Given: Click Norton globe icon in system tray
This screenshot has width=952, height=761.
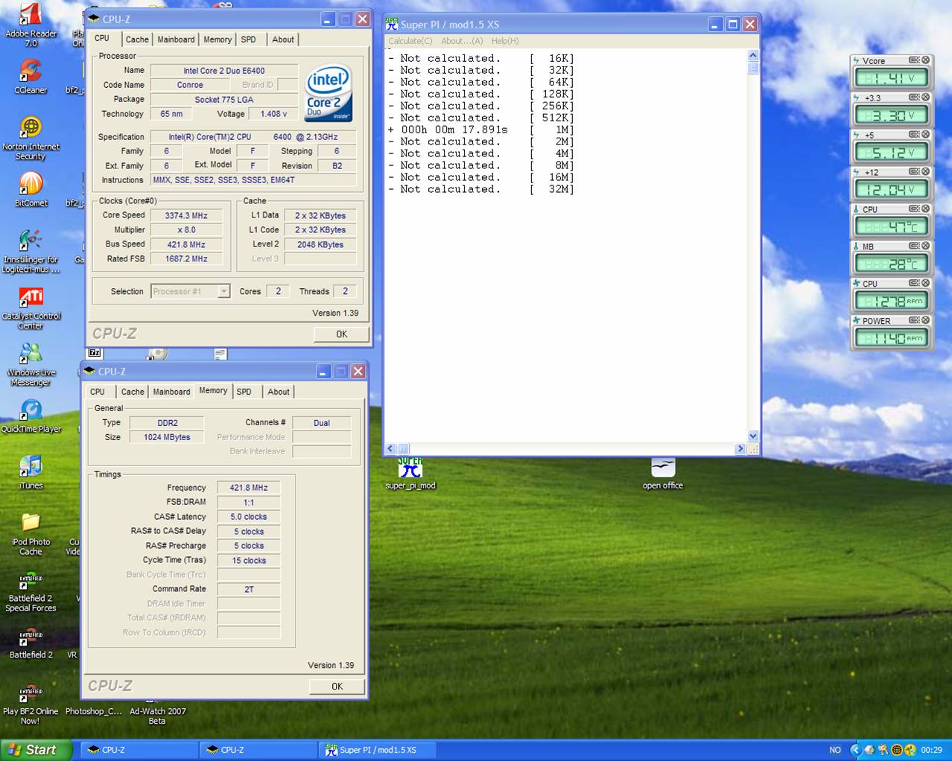Looking at the screenshot, I should [897, 750].
